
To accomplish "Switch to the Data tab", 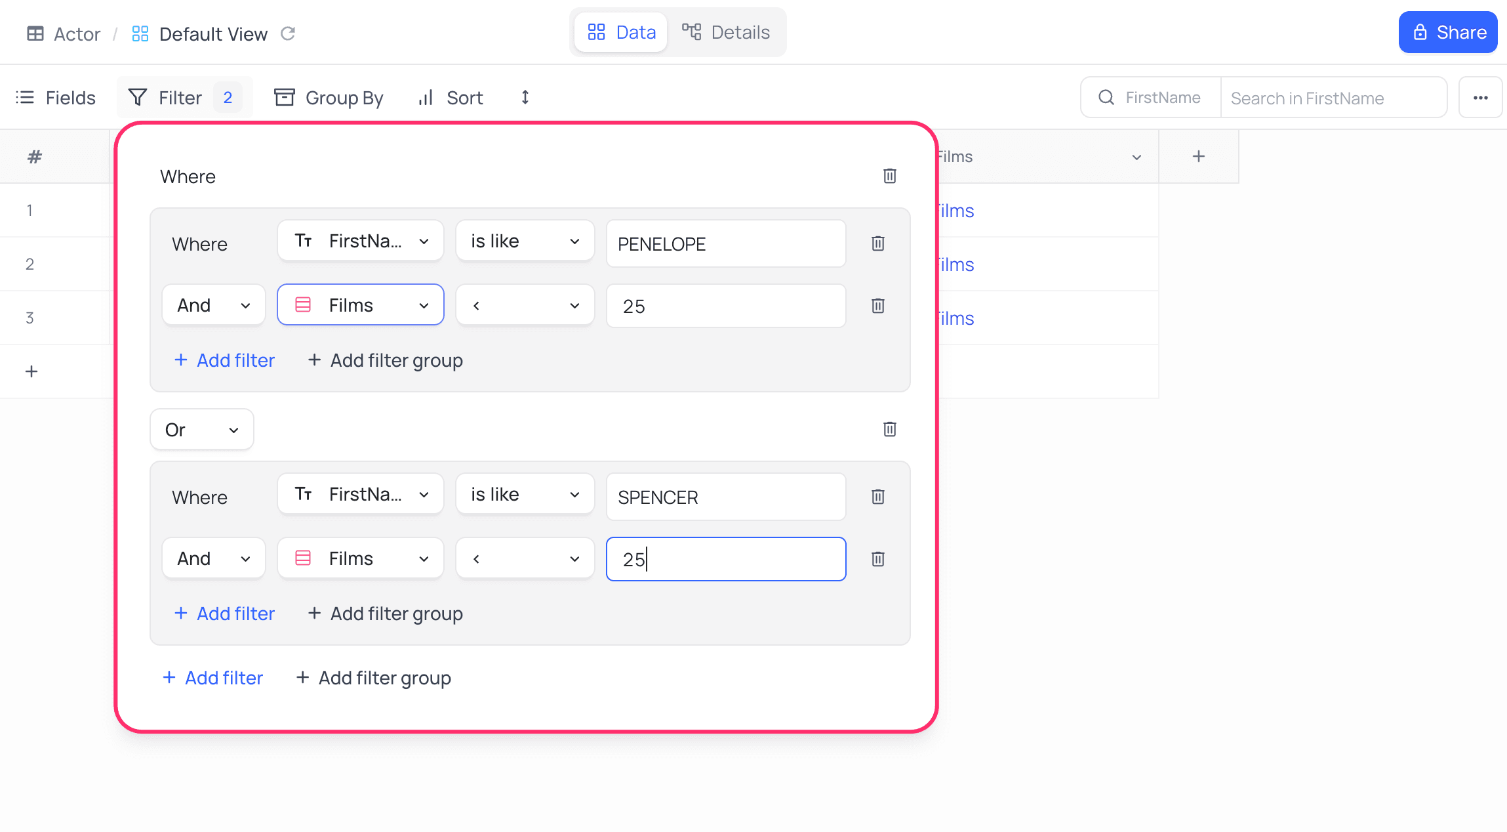I will [x=620, y=31].
